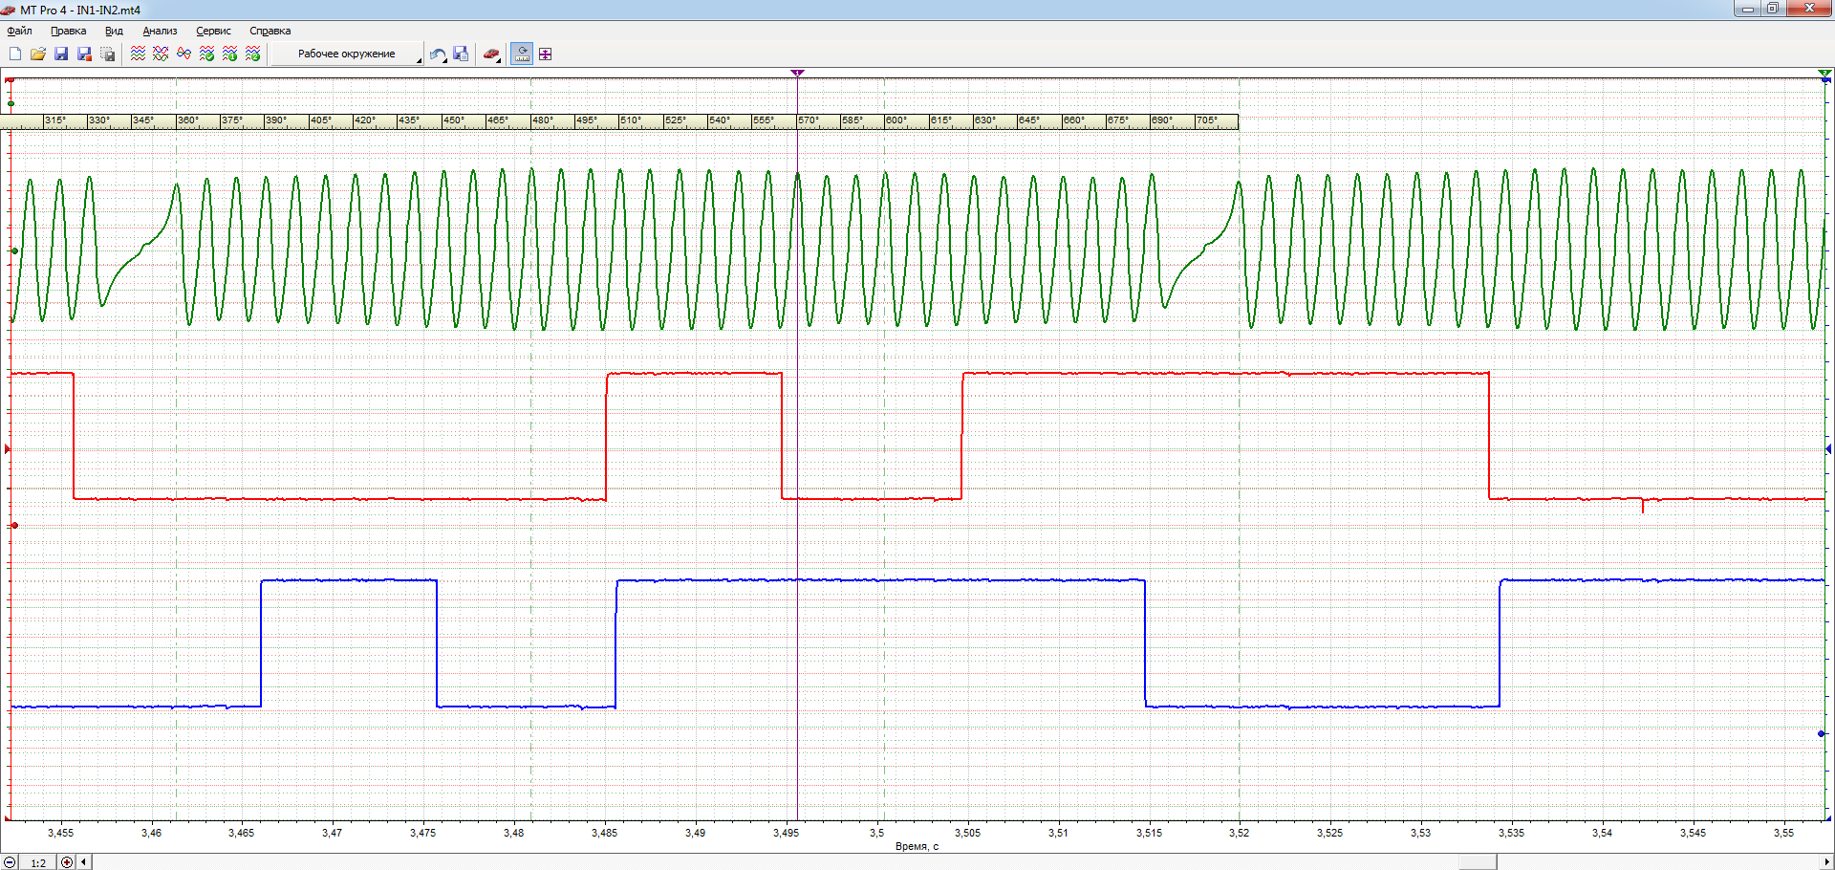The image size is (1835, 870).
Task: Open the Анализ menu
Action: [160, 31]
